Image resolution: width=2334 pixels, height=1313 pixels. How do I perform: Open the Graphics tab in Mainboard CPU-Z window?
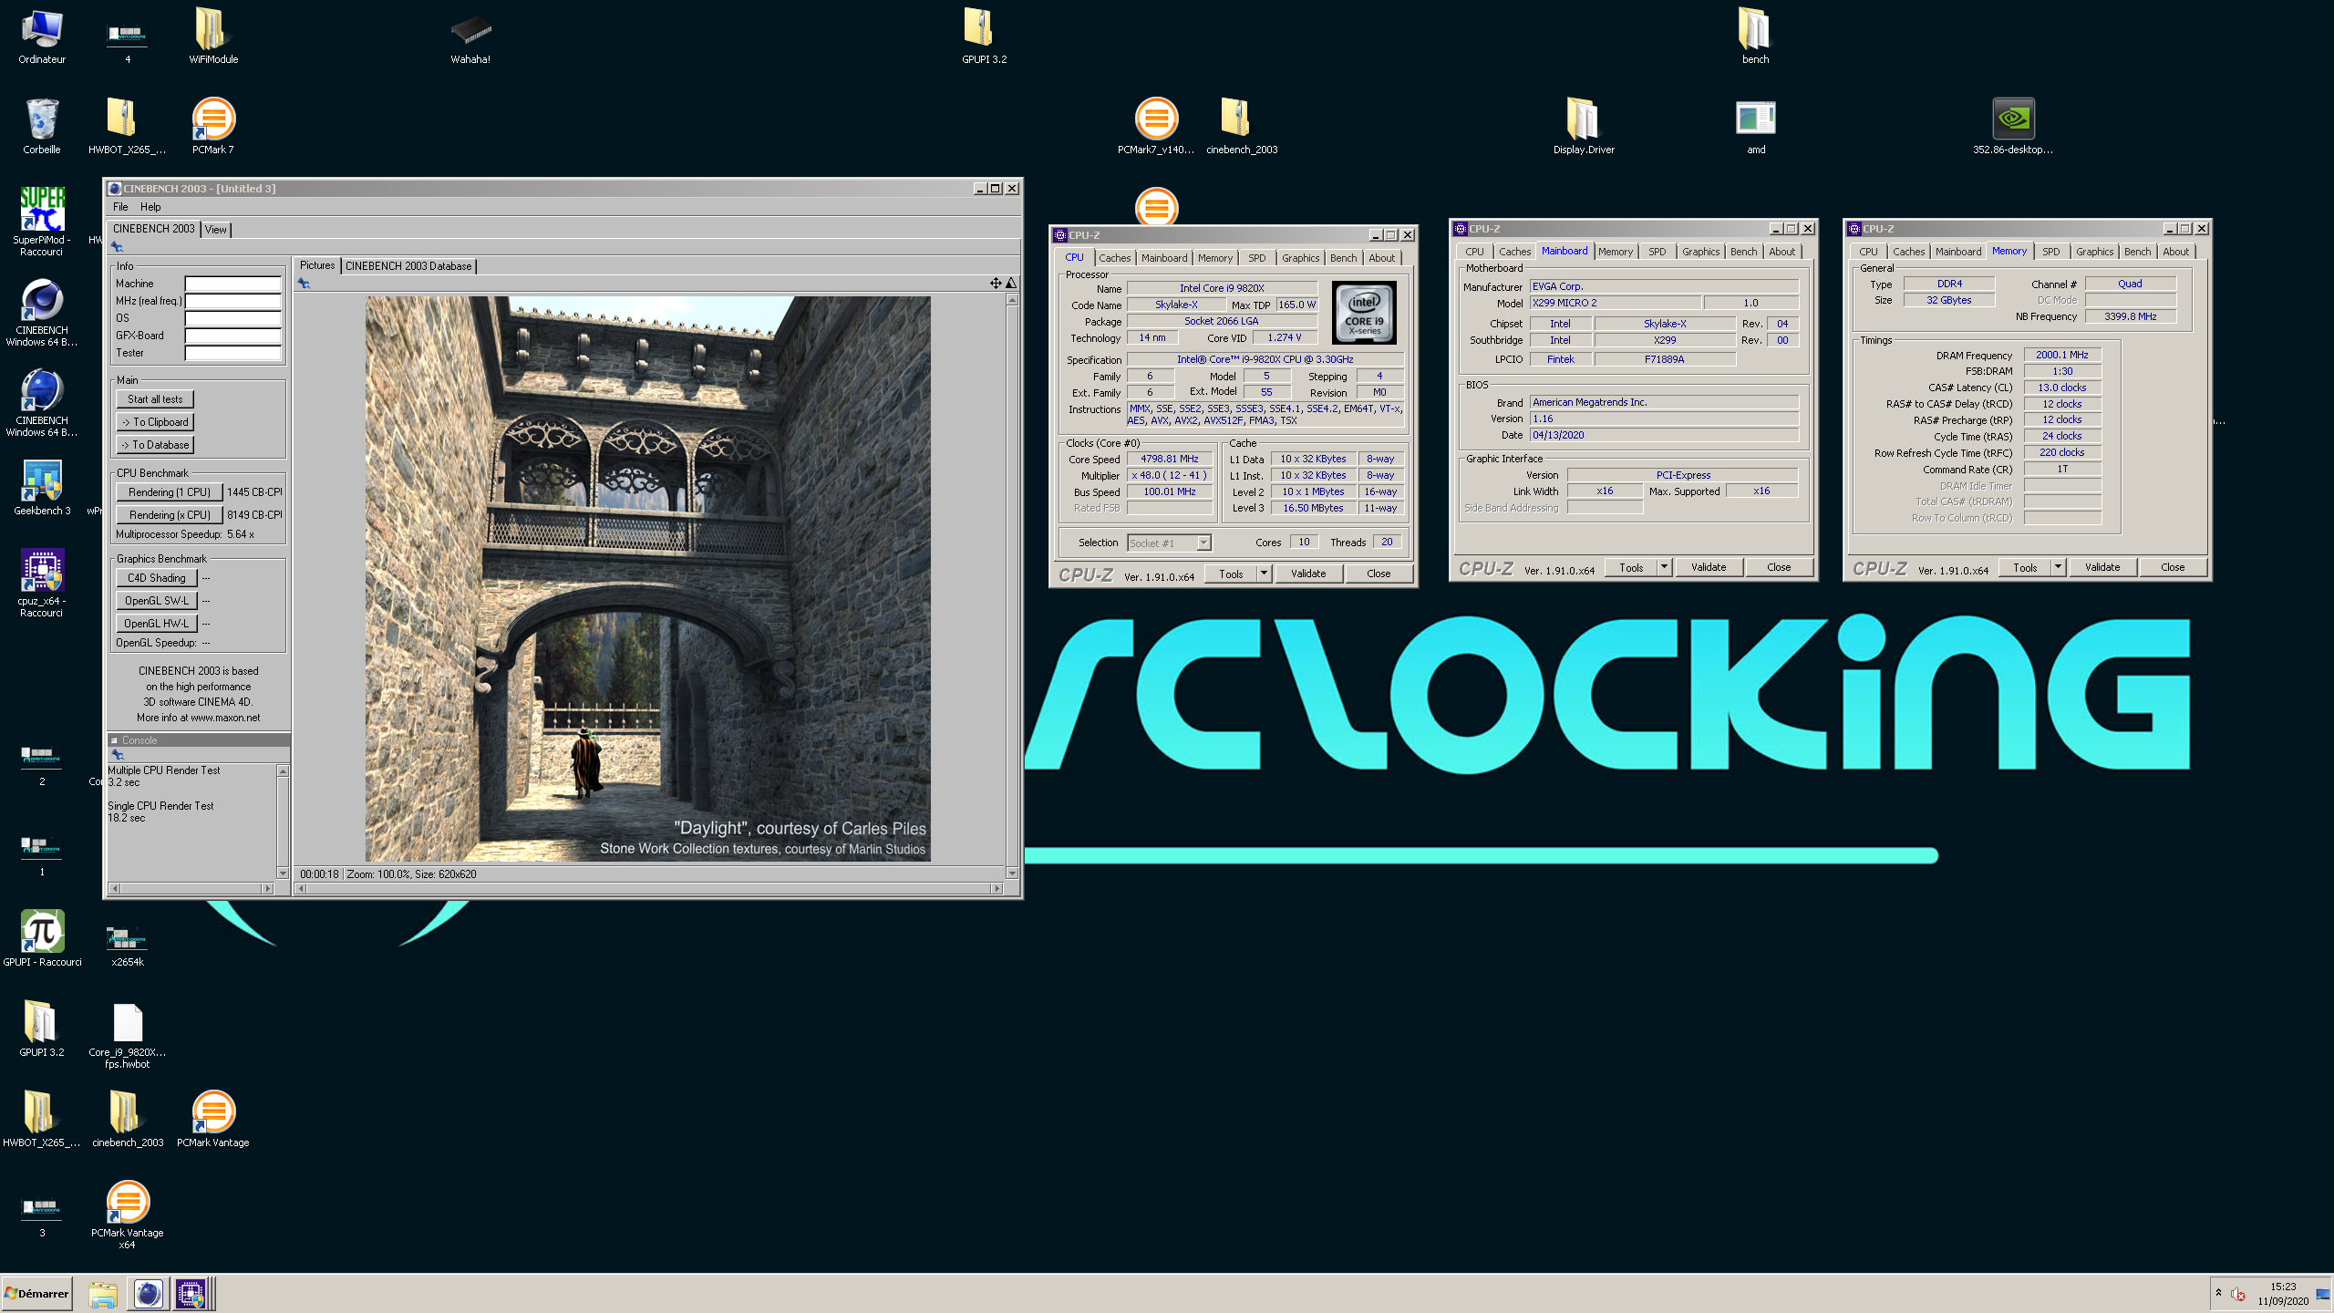click(x=1700, y=252)
